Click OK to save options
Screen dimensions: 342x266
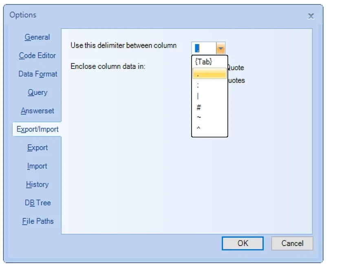243,243
